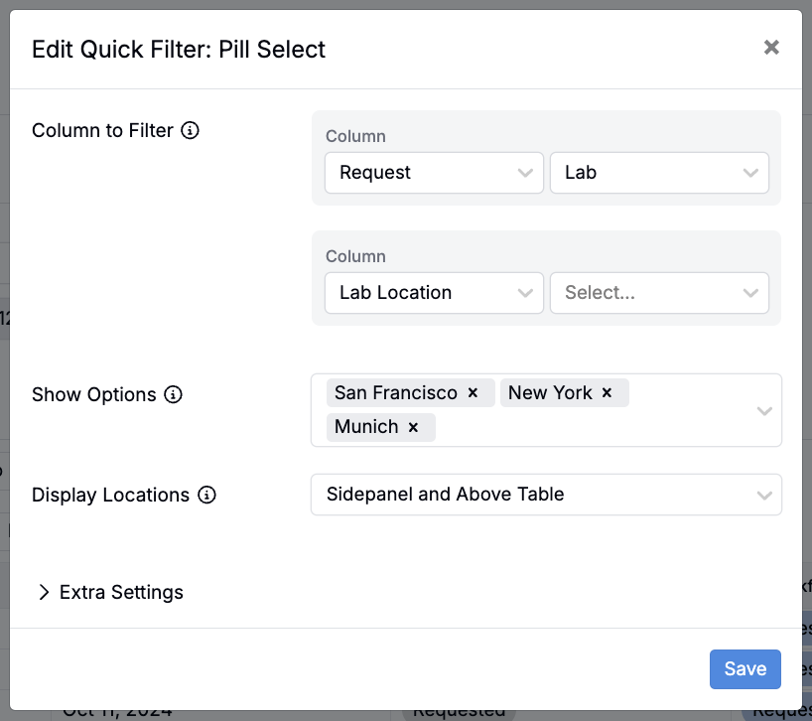Image resolution: width=812 pixels, height=721 pixels.
Task: Open the Request column dropdown
Action: 434,173
